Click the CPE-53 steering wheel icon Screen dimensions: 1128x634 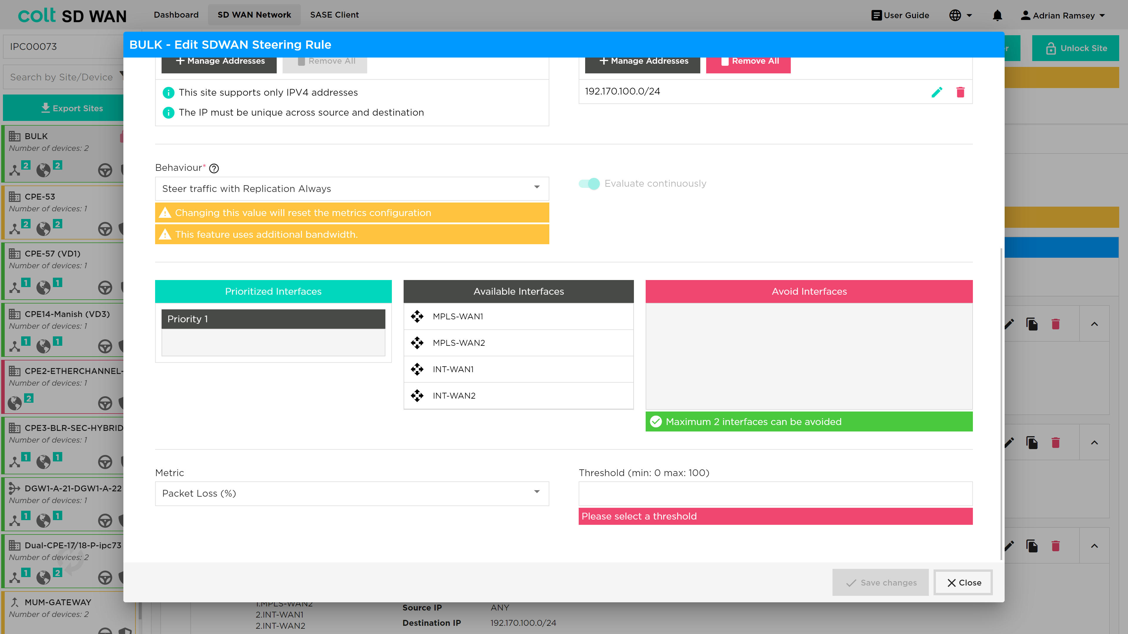(105, 228)
